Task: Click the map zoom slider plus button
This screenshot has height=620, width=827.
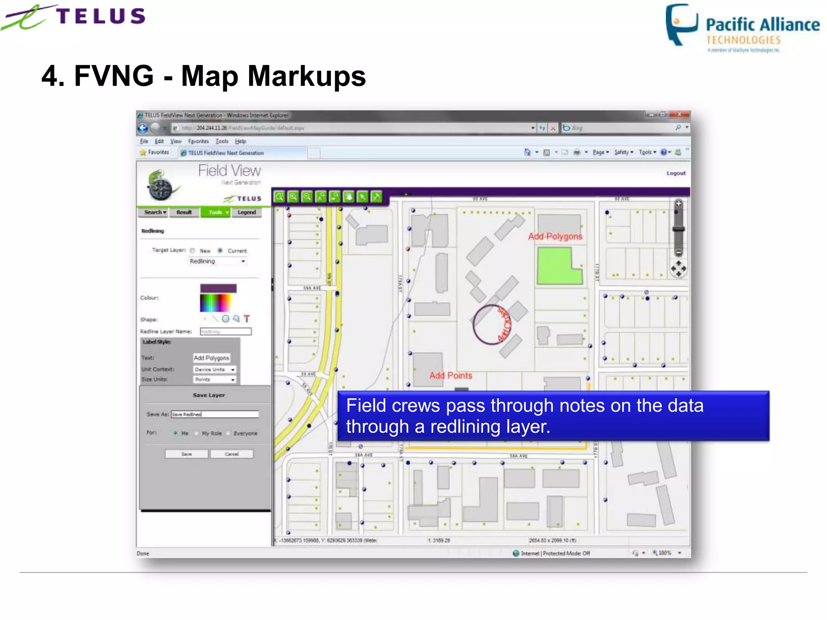Action: pyautogui.click(x=678, y=203)
